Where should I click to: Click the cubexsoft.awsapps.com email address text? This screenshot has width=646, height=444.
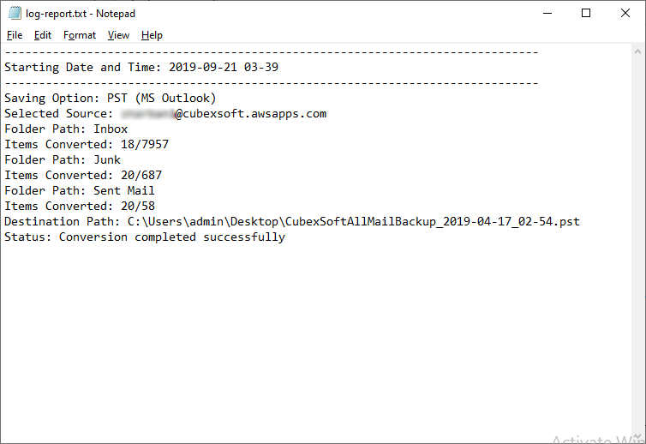(x=251, y=113)
